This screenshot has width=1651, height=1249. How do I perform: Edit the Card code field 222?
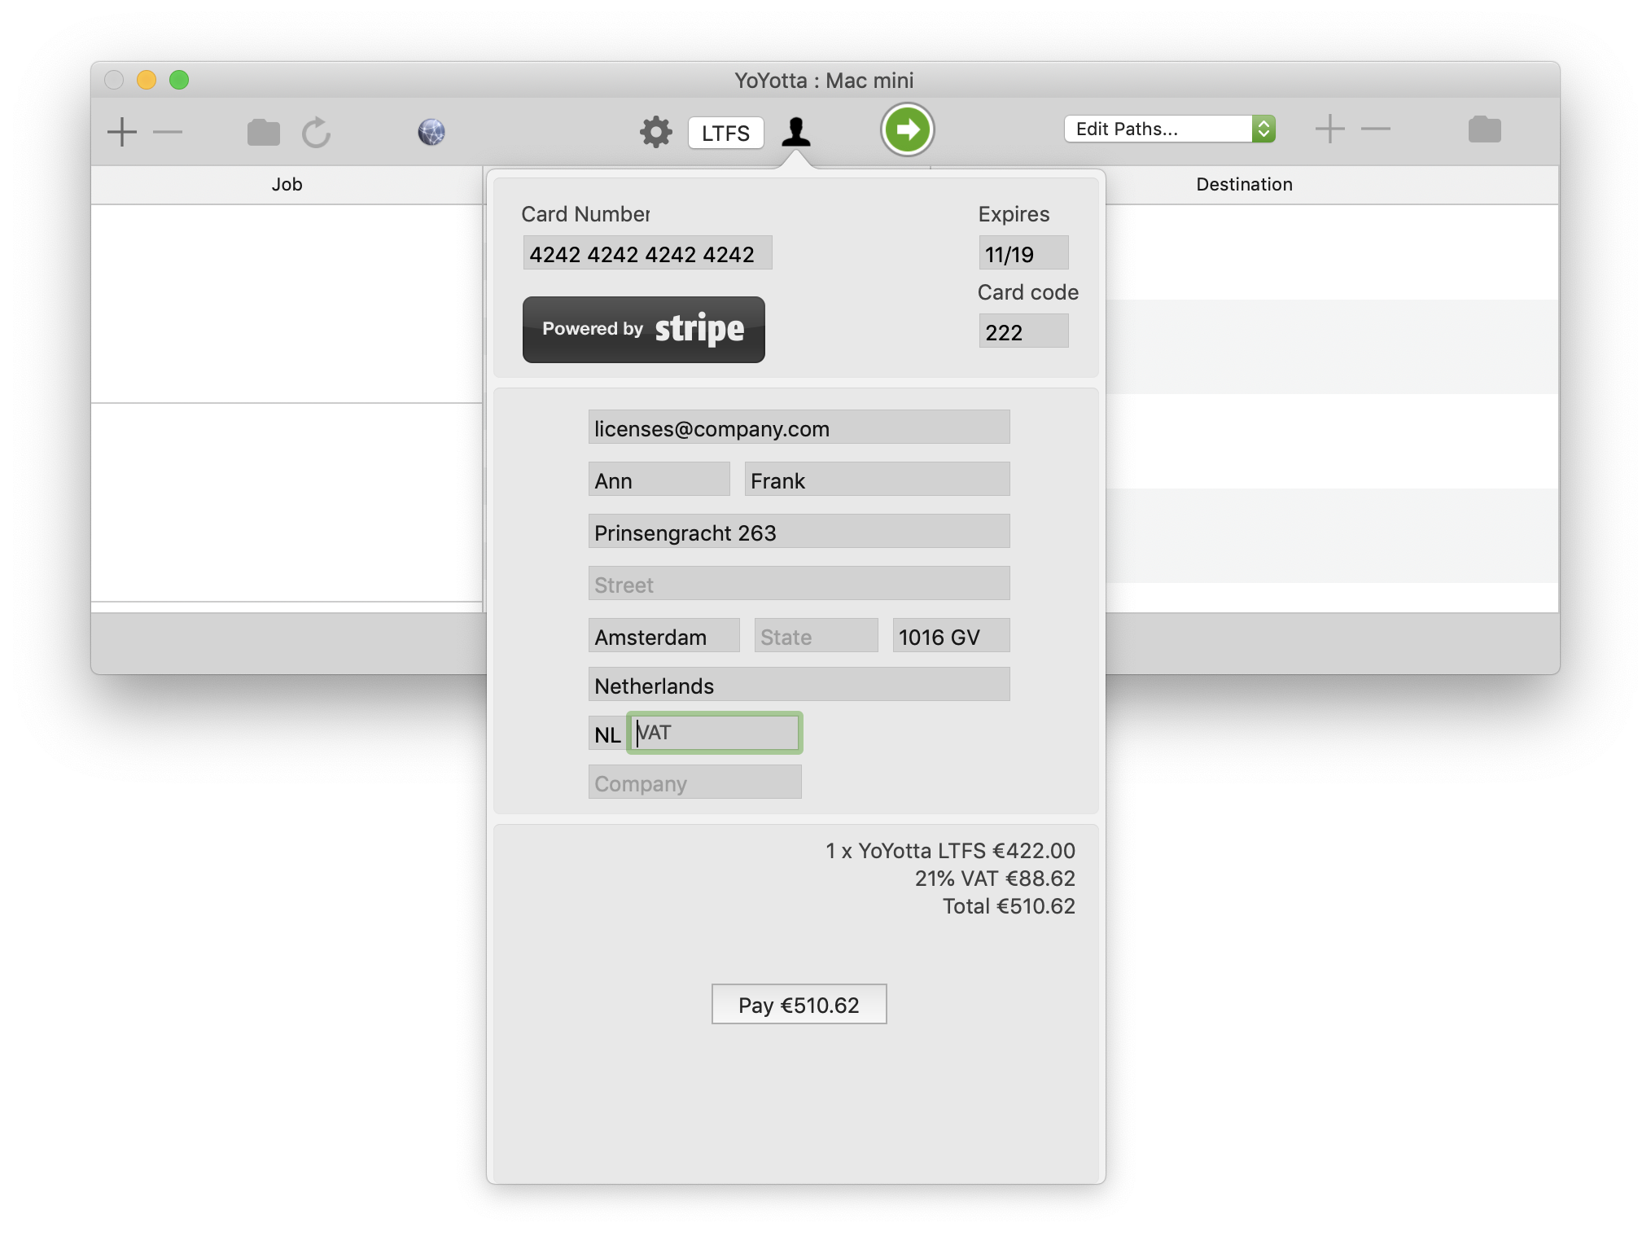coord(1023,331)
